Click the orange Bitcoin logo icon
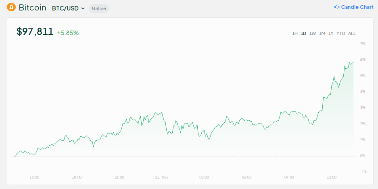The image size is (378, 189). [11, 8]
